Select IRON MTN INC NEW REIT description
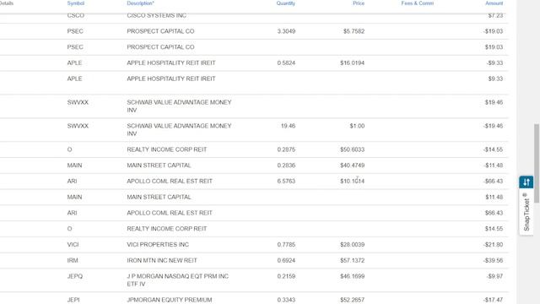 [x=162, y=261]
